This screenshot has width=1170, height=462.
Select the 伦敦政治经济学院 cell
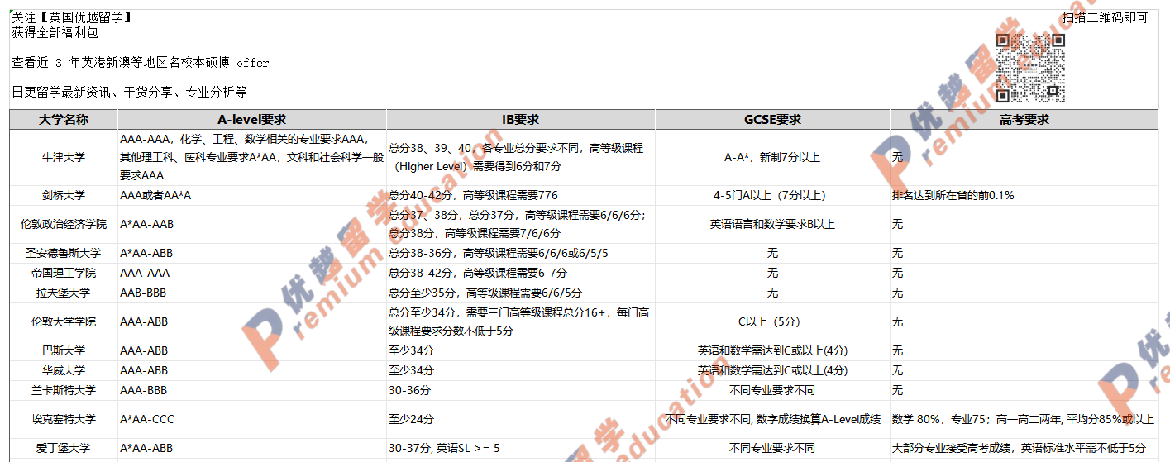pyautogui.click(x=64, y=224)
